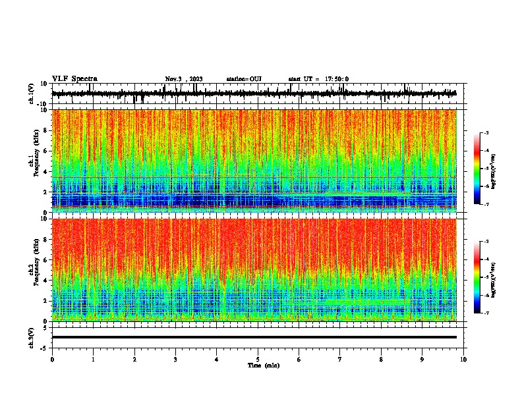Click the "-7" label on ch.2 color bar

click(486, 313)
